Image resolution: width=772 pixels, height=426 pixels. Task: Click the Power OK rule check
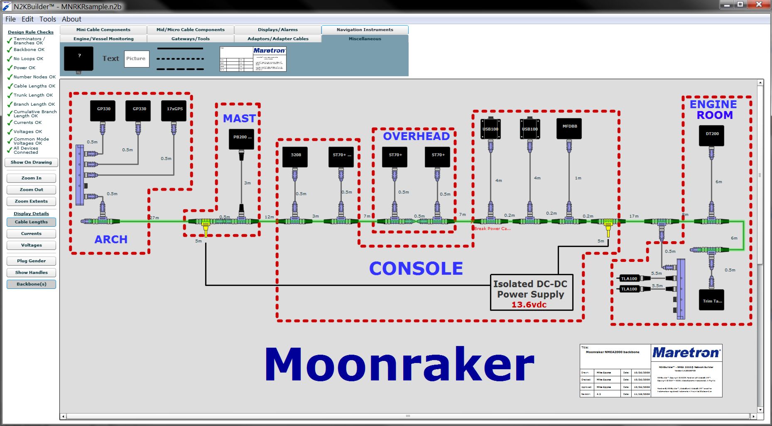[x=21, y=68]
